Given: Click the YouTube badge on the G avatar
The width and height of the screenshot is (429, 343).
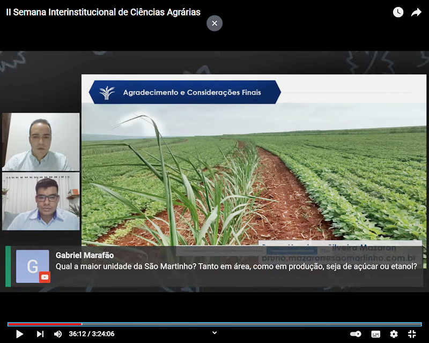Looking at the screenshot, I should [45, 278].
